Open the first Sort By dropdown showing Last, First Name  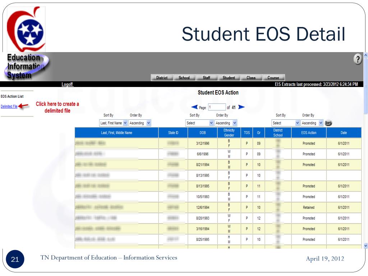coord(113,123)
